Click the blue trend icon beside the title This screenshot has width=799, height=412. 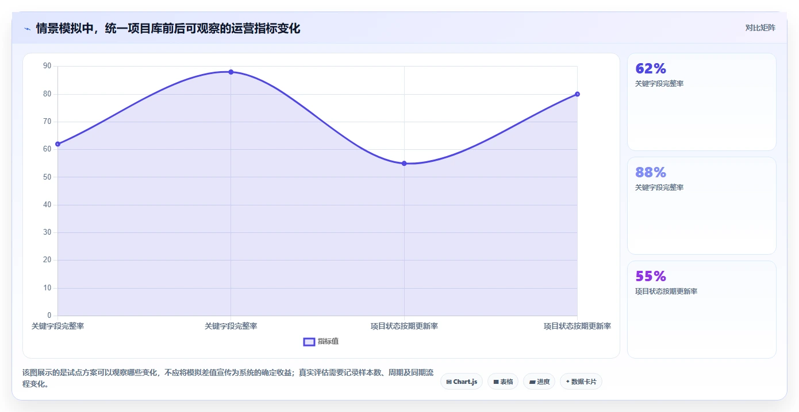click(x=27, y=29)
